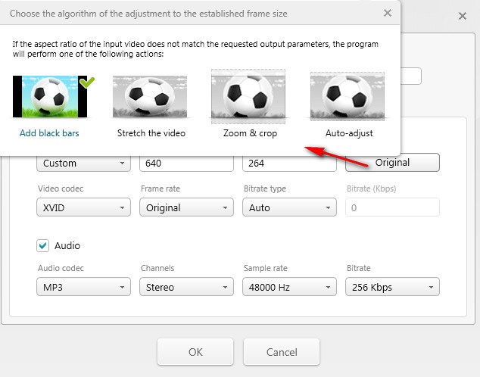Click the Zoom & crop label

tap(250, 133)
